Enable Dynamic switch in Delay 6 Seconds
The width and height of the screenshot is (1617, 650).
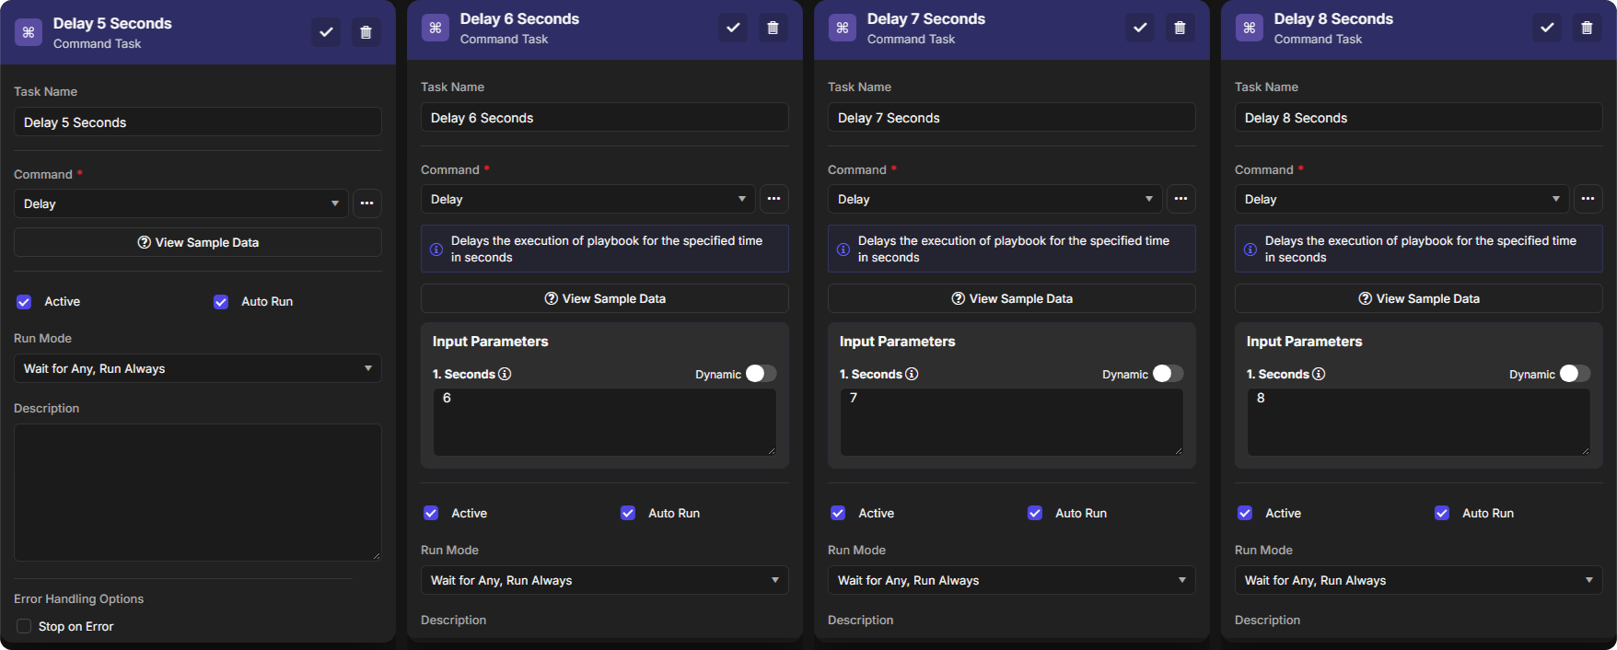coord(761,374)
